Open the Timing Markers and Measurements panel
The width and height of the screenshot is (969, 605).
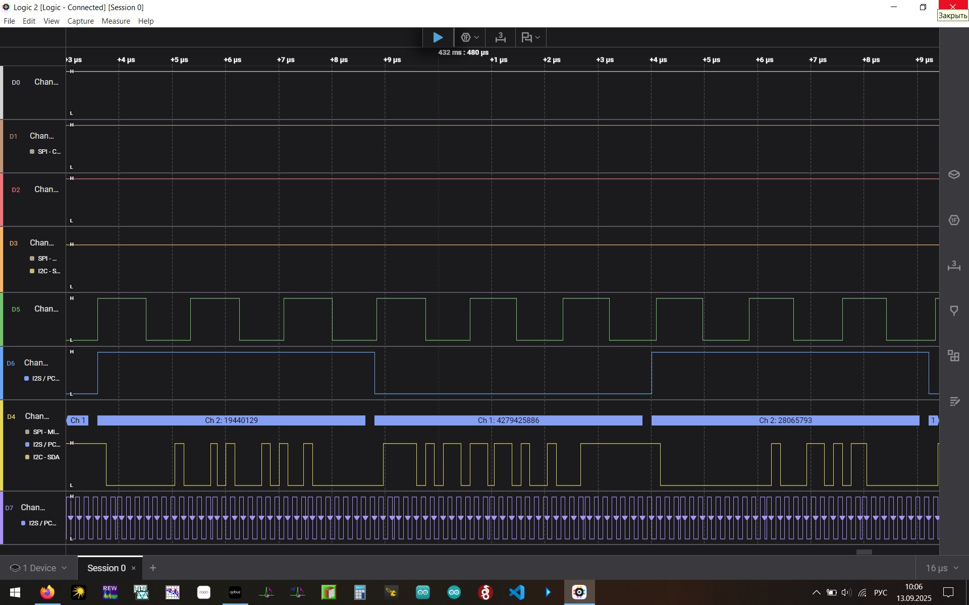coord(954,266)
